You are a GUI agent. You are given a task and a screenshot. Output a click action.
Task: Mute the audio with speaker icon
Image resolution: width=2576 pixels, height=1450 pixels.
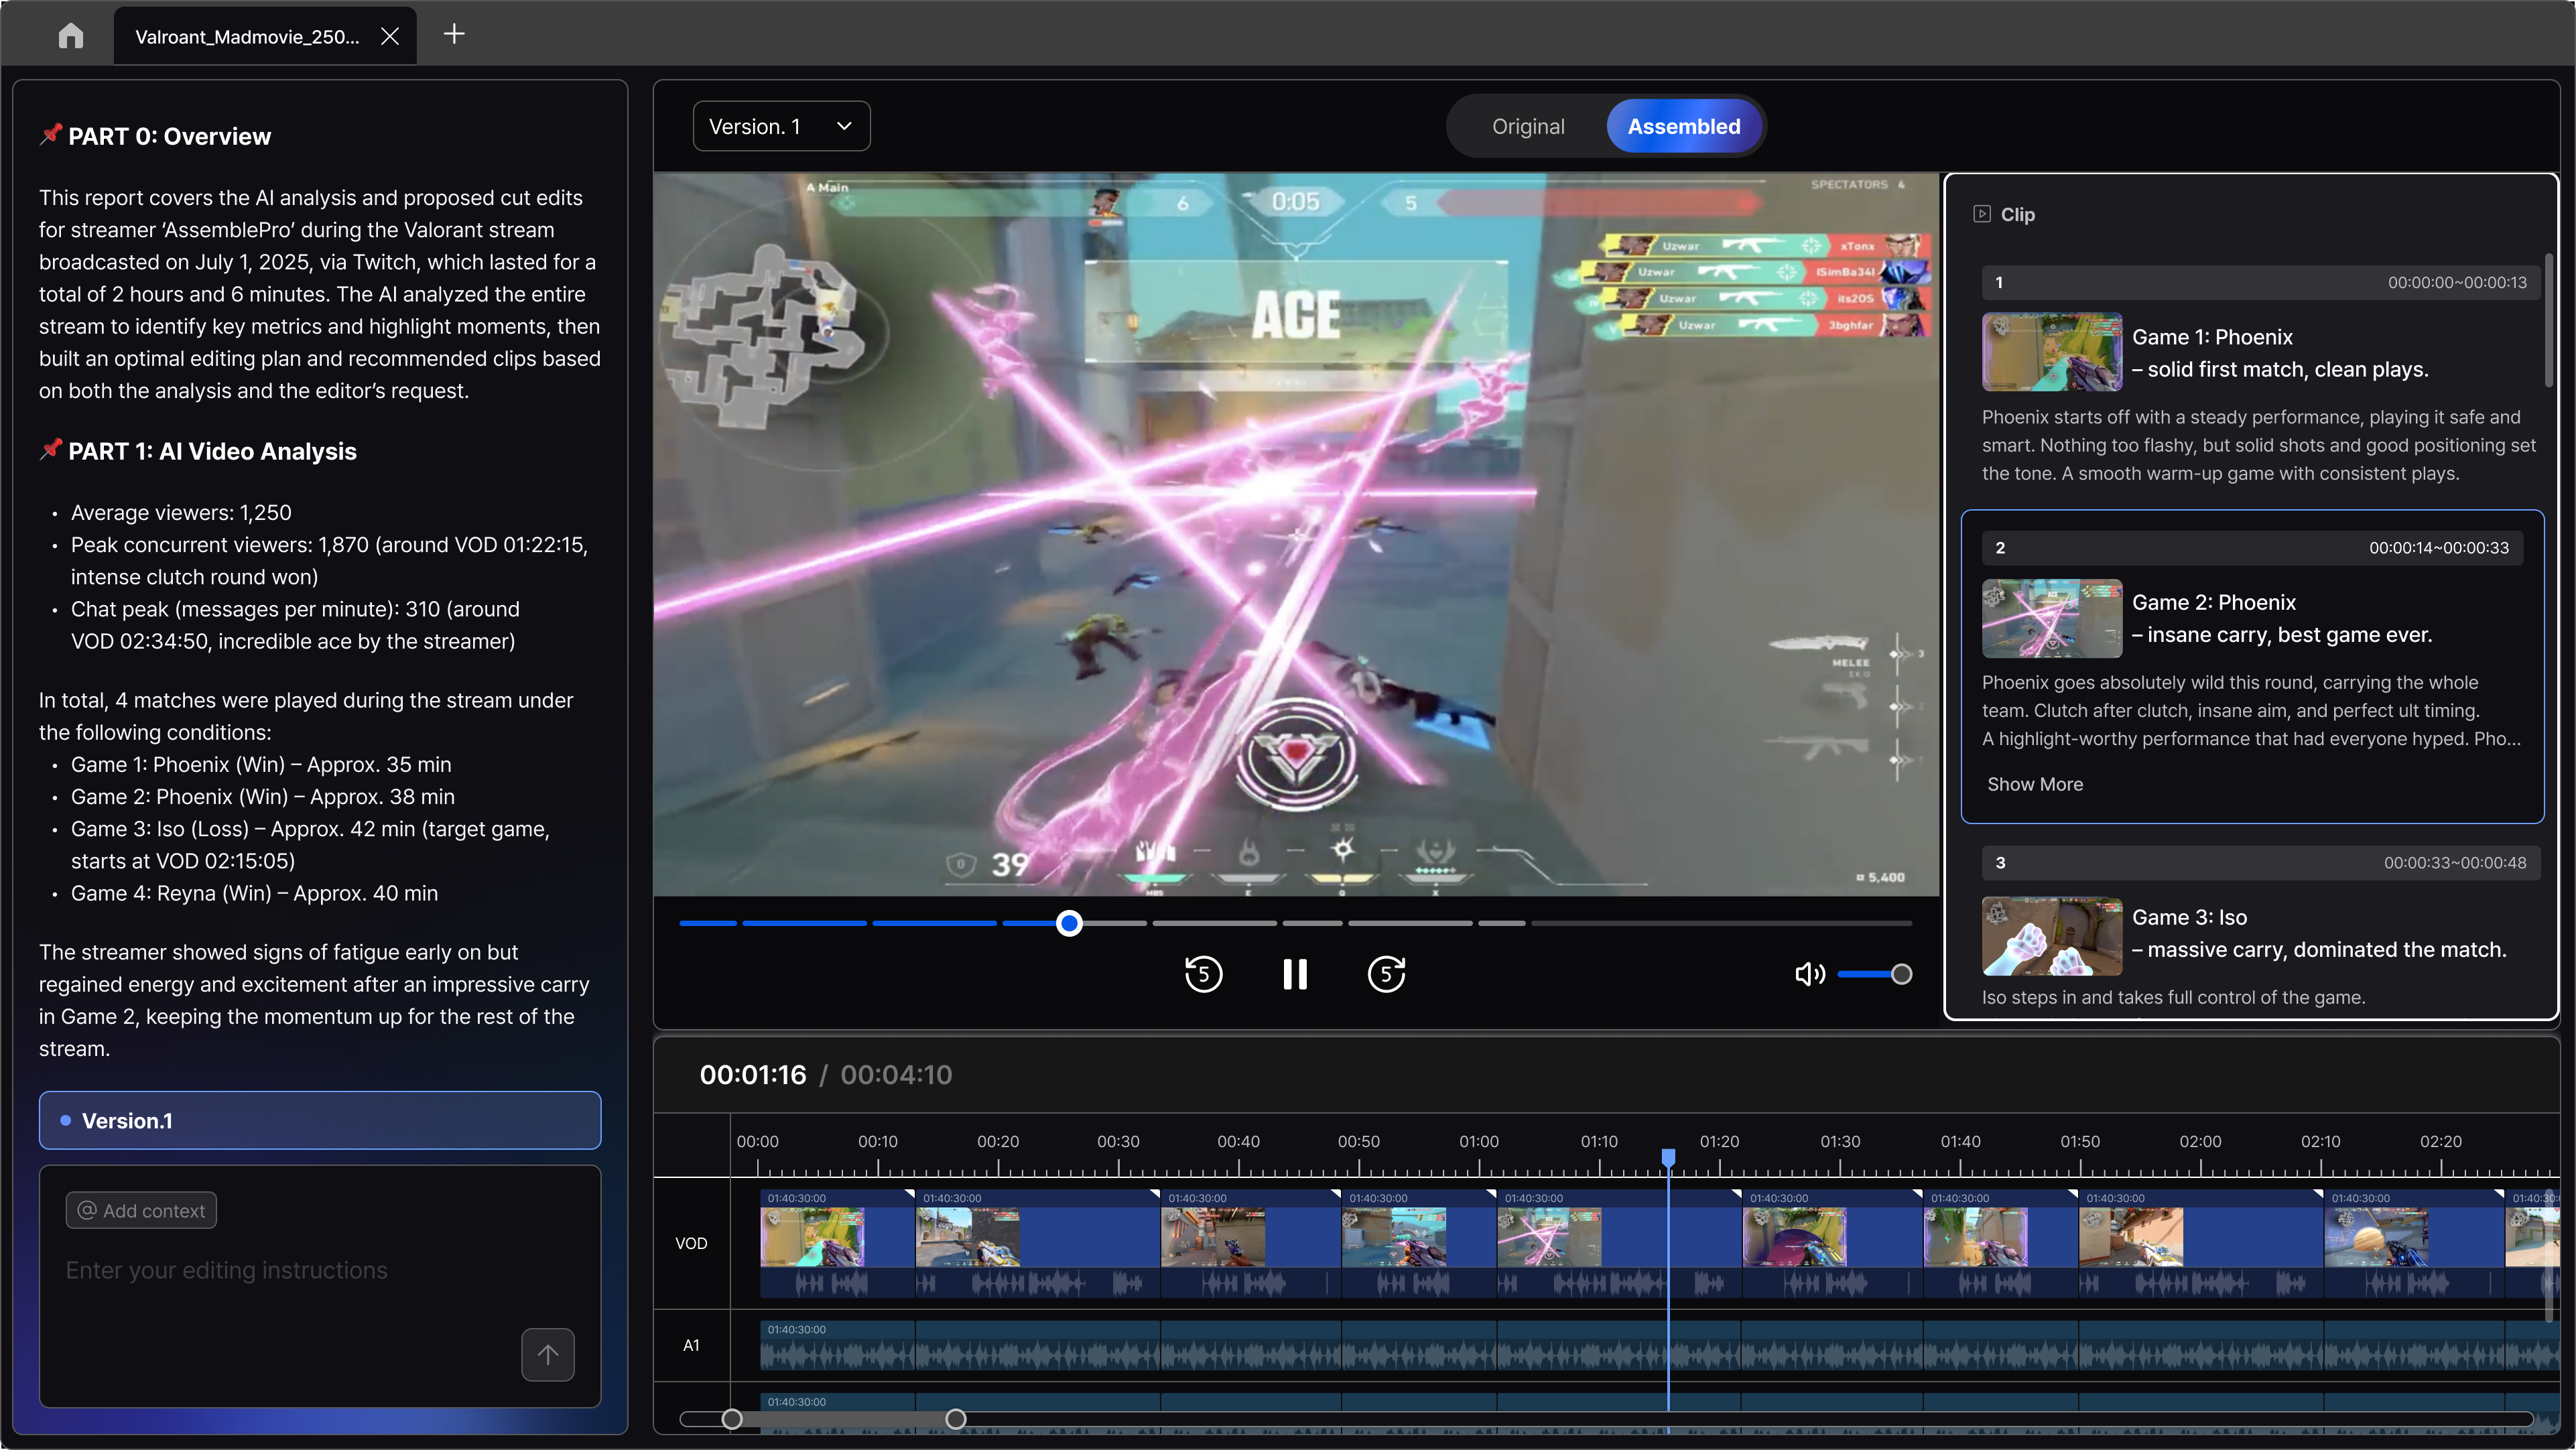coord(1810,974)
